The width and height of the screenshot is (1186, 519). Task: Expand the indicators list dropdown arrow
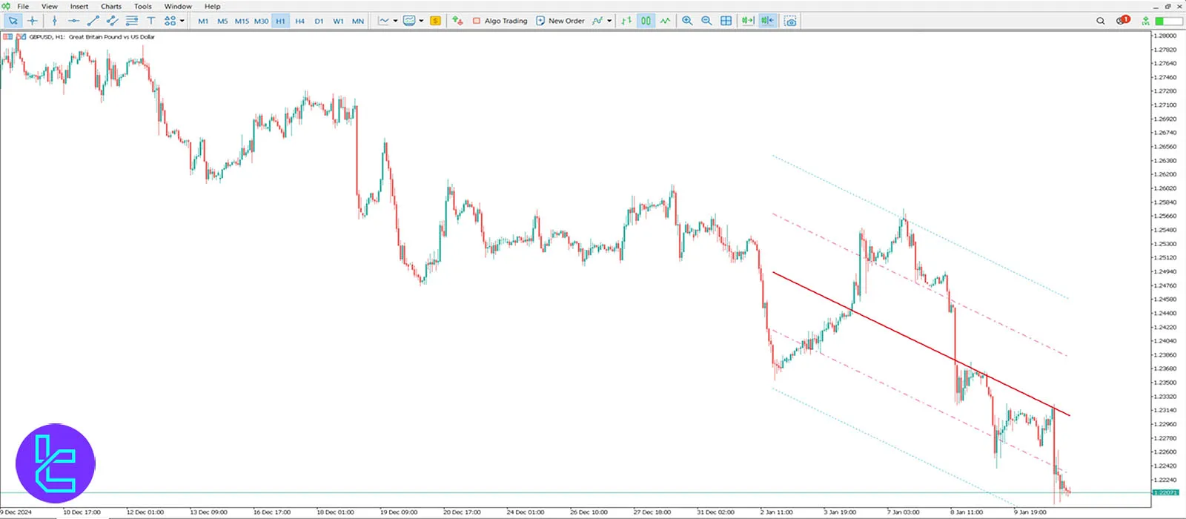pos(609,21)
